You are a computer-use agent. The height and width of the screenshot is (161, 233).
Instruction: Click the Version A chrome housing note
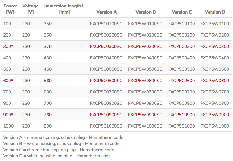tap(63, 137)
